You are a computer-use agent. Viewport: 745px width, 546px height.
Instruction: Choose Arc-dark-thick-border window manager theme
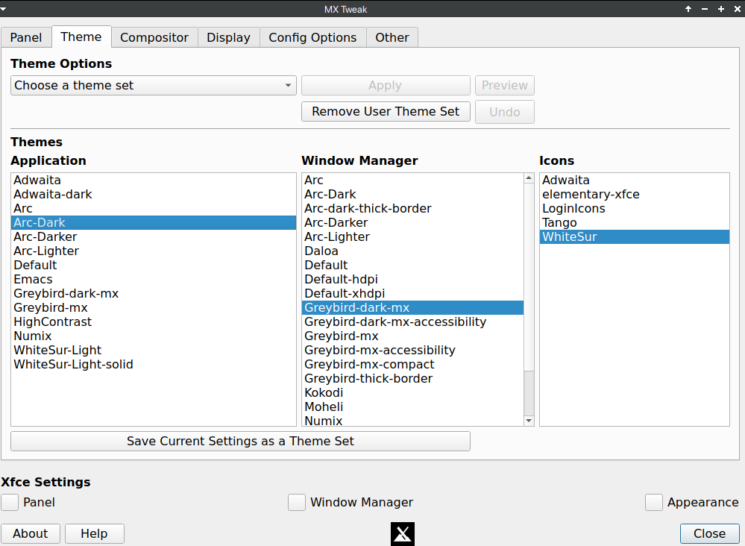413,209
